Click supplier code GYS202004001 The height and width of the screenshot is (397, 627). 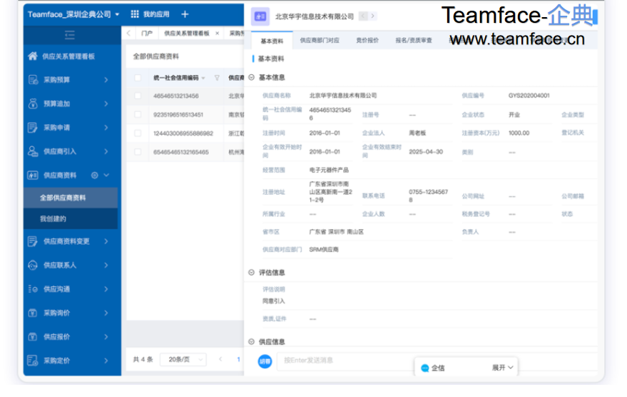(x=529, y=95)
